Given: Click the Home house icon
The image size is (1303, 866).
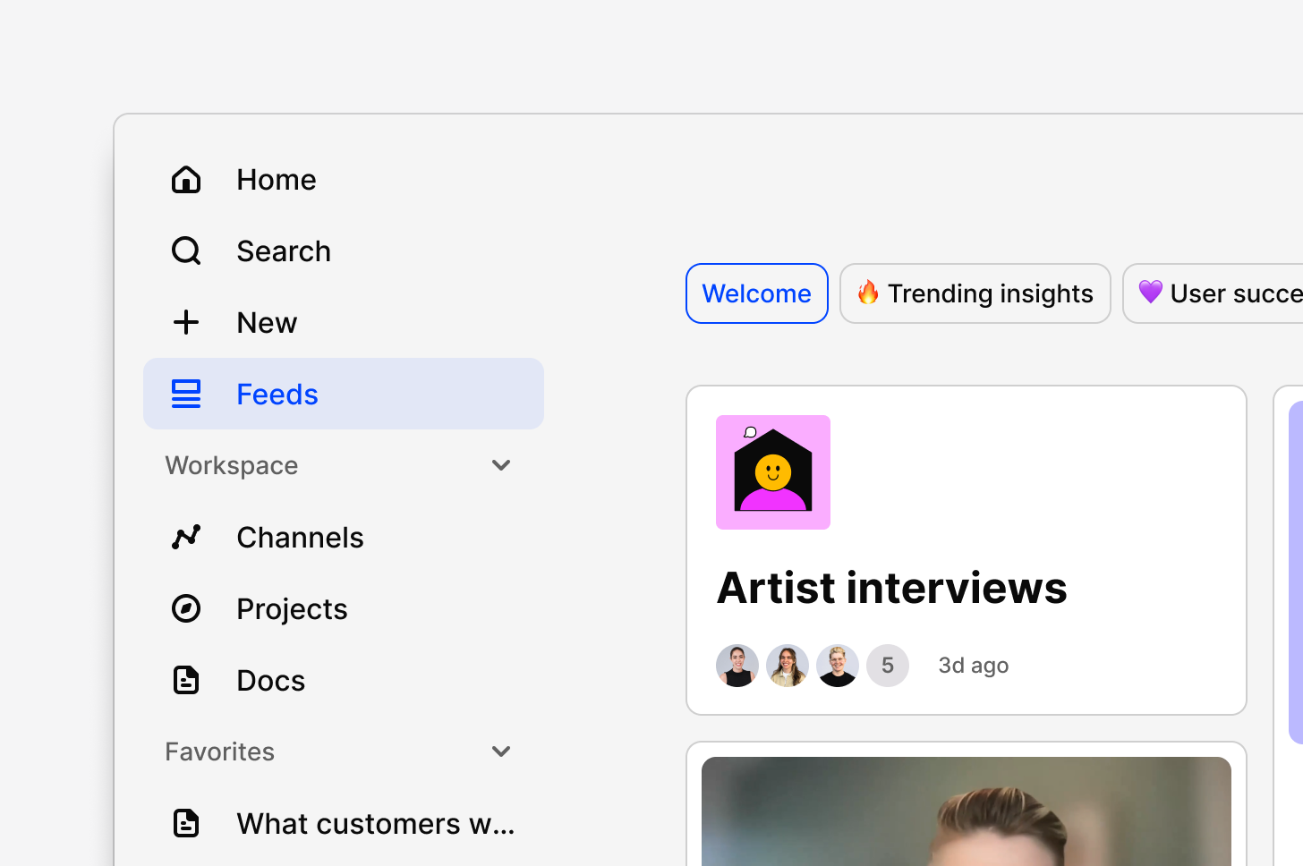Looking at the screenshot, I should click(186, 180).
